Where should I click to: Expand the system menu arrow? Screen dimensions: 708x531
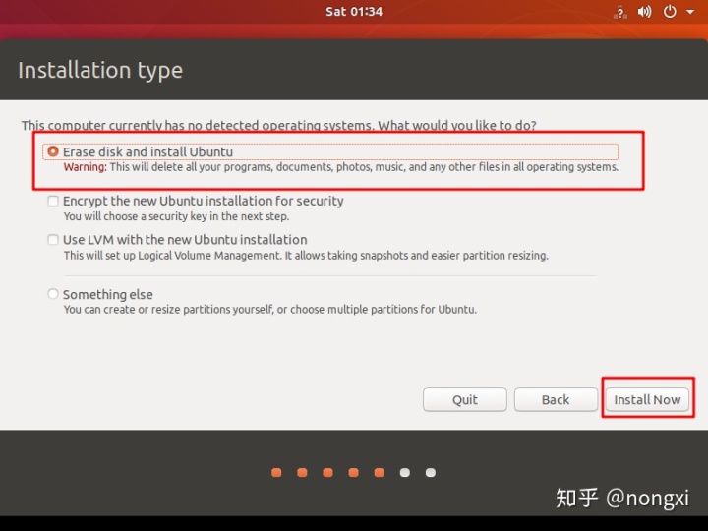(x=690, y=12)
